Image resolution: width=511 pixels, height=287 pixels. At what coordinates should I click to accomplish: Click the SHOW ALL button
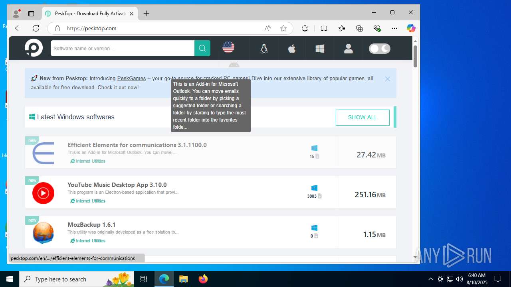(x=362, y=117)
